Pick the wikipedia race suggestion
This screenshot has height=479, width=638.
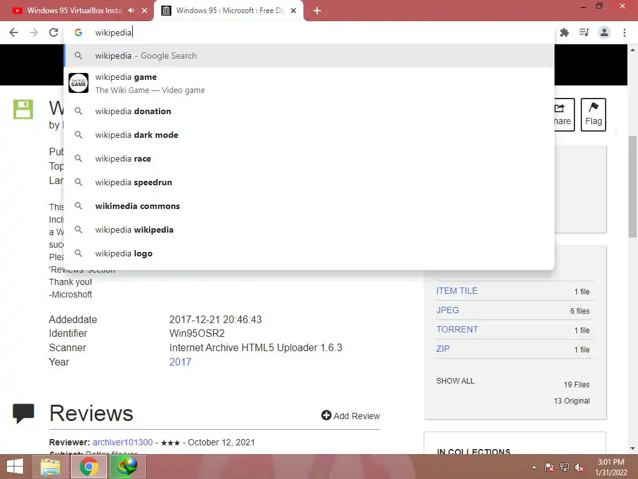309,158
